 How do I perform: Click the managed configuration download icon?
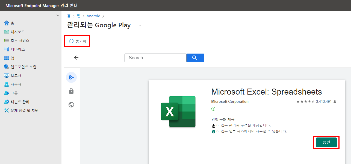[214, 126]
